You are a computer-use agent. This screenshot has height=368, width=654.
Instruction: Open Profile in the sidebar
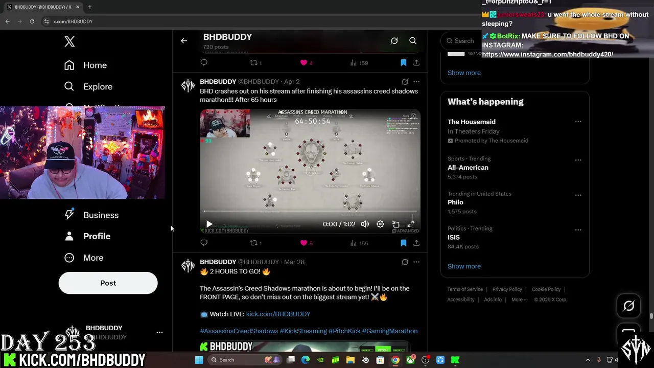87,236
